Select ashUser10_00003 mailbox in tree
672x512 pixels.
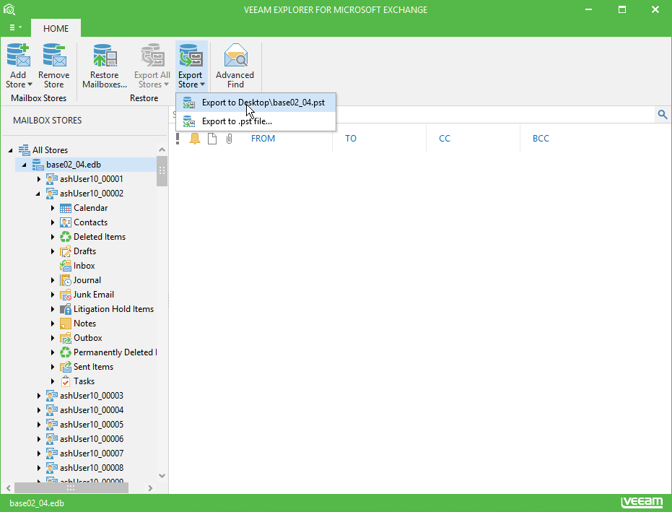(x=92, y=396)
